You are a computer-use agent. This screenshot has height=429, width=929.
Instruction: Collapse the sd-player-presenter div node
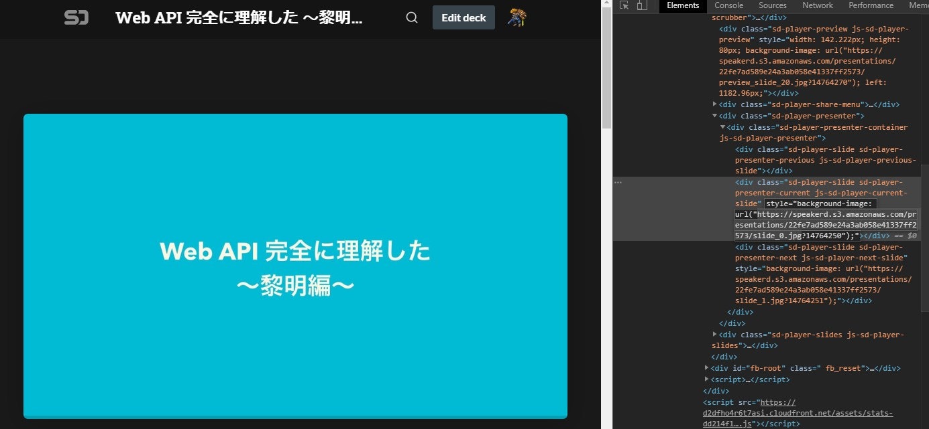(x=714, y=116)
